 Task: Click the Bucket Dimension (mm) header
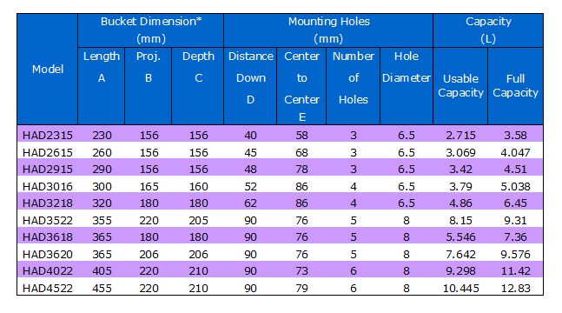click(x=151, y=30)
